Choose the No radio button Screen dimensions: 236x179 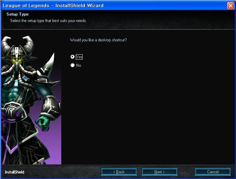point(72,65)
